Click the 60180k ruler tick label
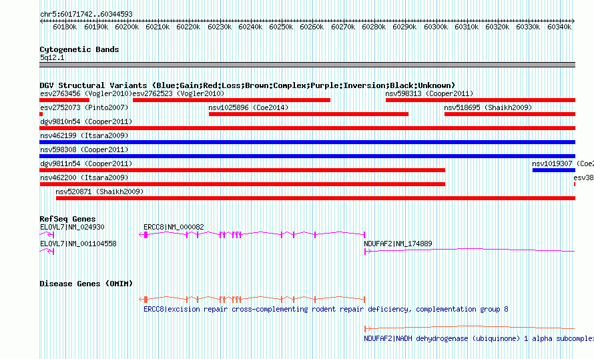 tap(65, 27)
